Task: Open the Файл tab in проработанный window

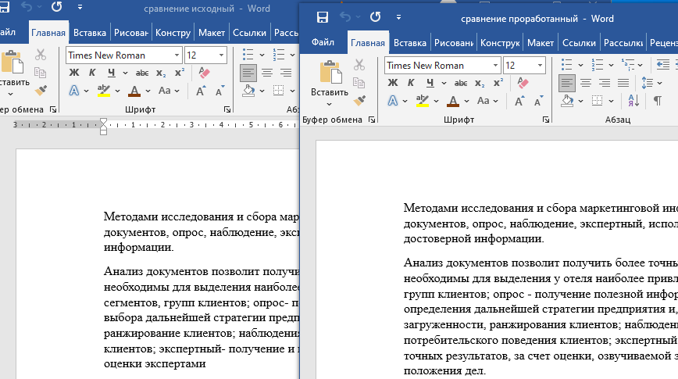Action: (x=323, y=42)
